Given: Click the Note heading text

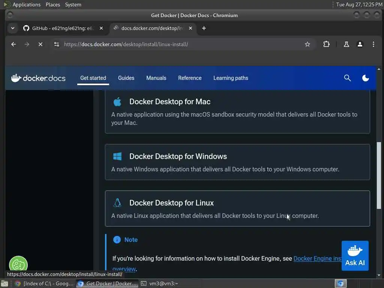Looking at the screenshot, I should pos(131,240).
